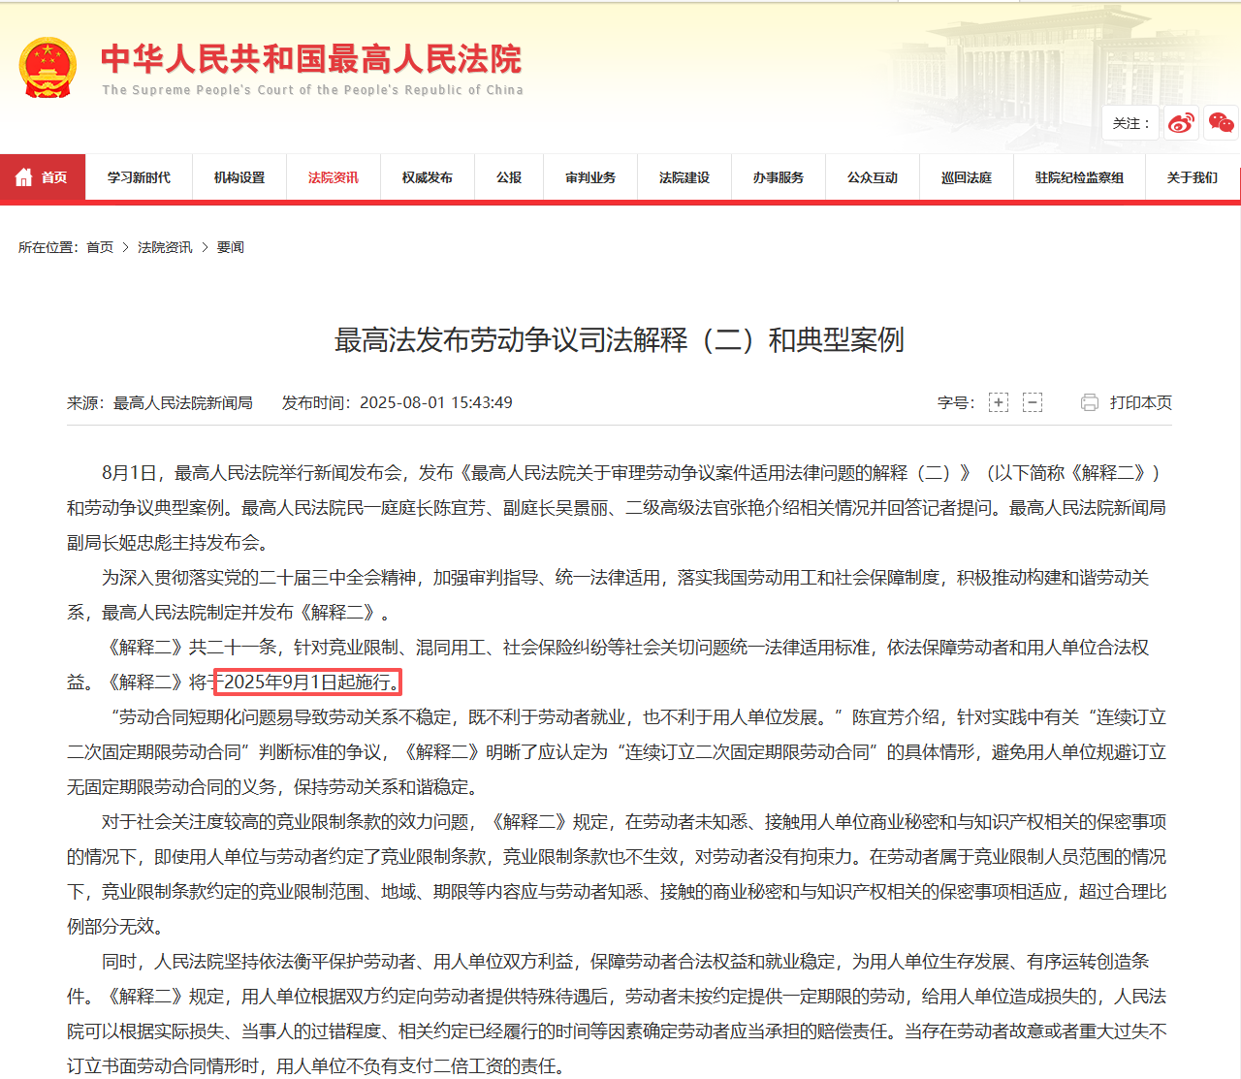Viewport: 1241px width, 1079px height.
Task: Open the 关于我们 menu
Action: tap(1192, 177)
